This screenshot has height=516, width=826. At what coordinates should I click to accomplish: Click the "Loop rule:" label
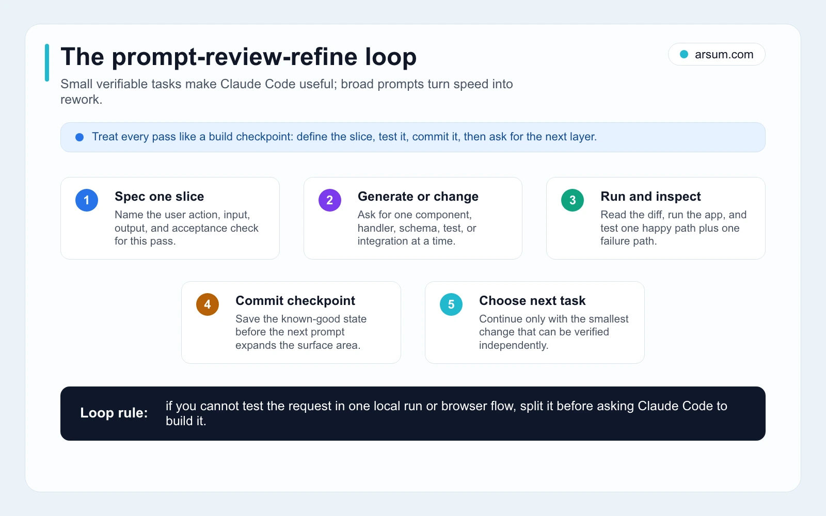tap(114, 413)
